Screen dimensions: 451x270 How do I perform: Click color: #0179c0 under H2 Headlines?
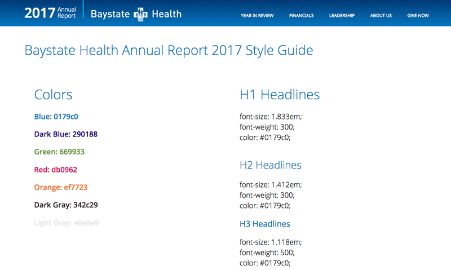(265, 206)
